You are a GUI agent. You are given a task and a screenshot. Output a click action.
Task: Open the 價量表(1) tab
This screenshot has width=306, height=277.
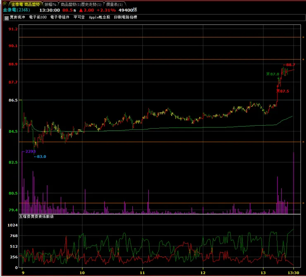click(115, 4)
